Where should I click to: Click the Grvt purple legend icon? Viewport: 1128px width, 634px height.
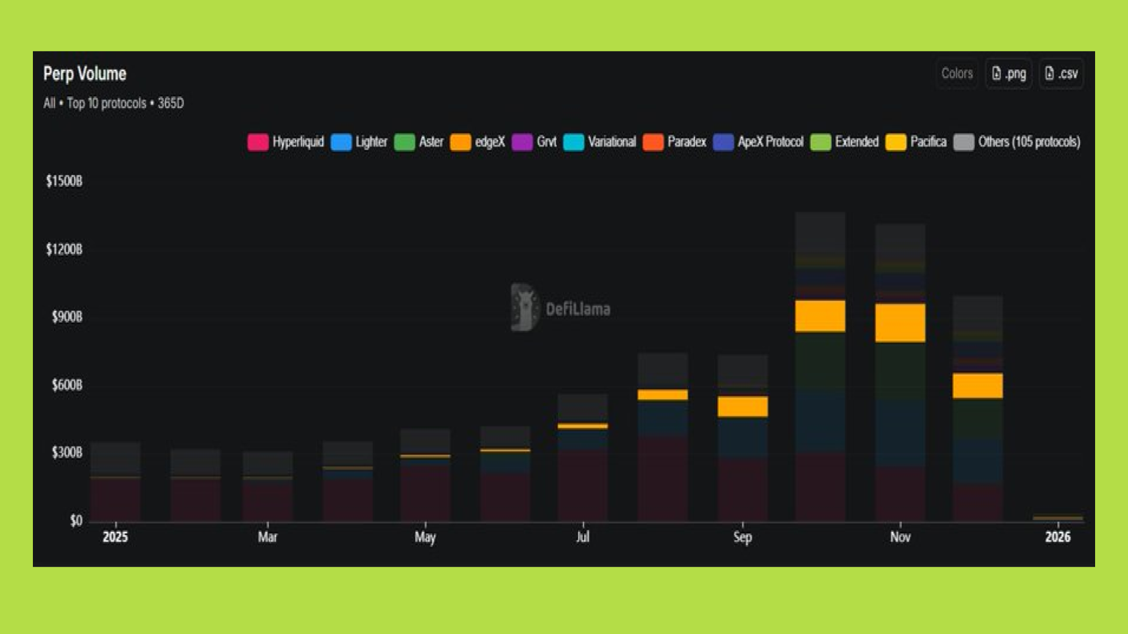click(522, 142)
